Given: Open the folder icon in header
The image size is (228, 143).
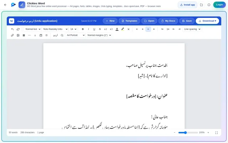Looking at the screenshot, I should pyautogui.click(x=201, y=5).
